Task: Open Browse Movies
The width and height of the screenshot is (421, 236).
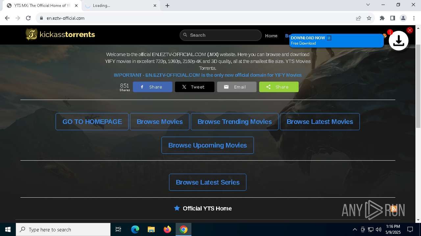Action: 160,122
